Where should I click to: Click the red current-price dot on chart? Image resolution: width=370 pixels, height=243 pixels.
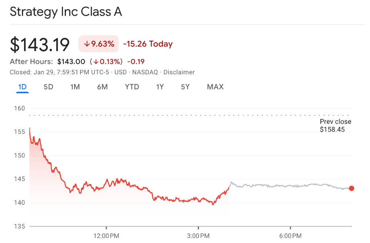(x=351, y=188)
